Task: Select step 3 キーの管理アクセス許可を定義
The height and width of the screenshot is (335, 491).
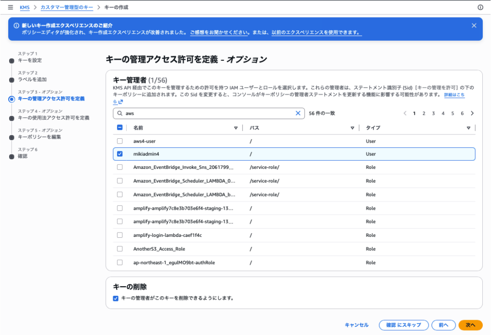Action: pos(51,99)
